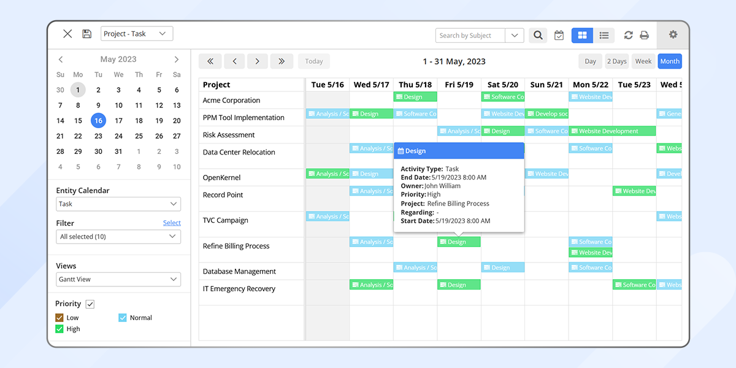This screenshot has height=368, width=736.
Task: Select the Month view
Action: click(x=670, y=61)
